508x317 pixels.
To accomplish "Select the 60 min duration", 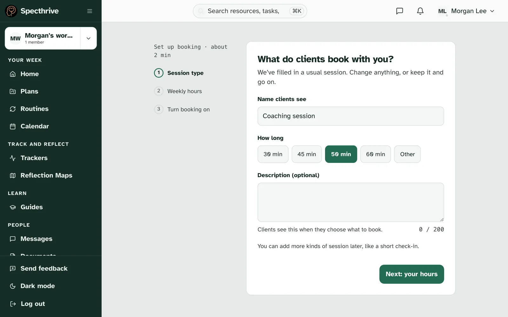I will point(375,154).
